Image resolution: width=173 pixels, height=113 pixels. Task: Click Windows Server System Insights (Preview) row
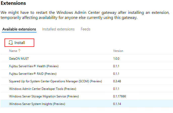tap(37, 104)
